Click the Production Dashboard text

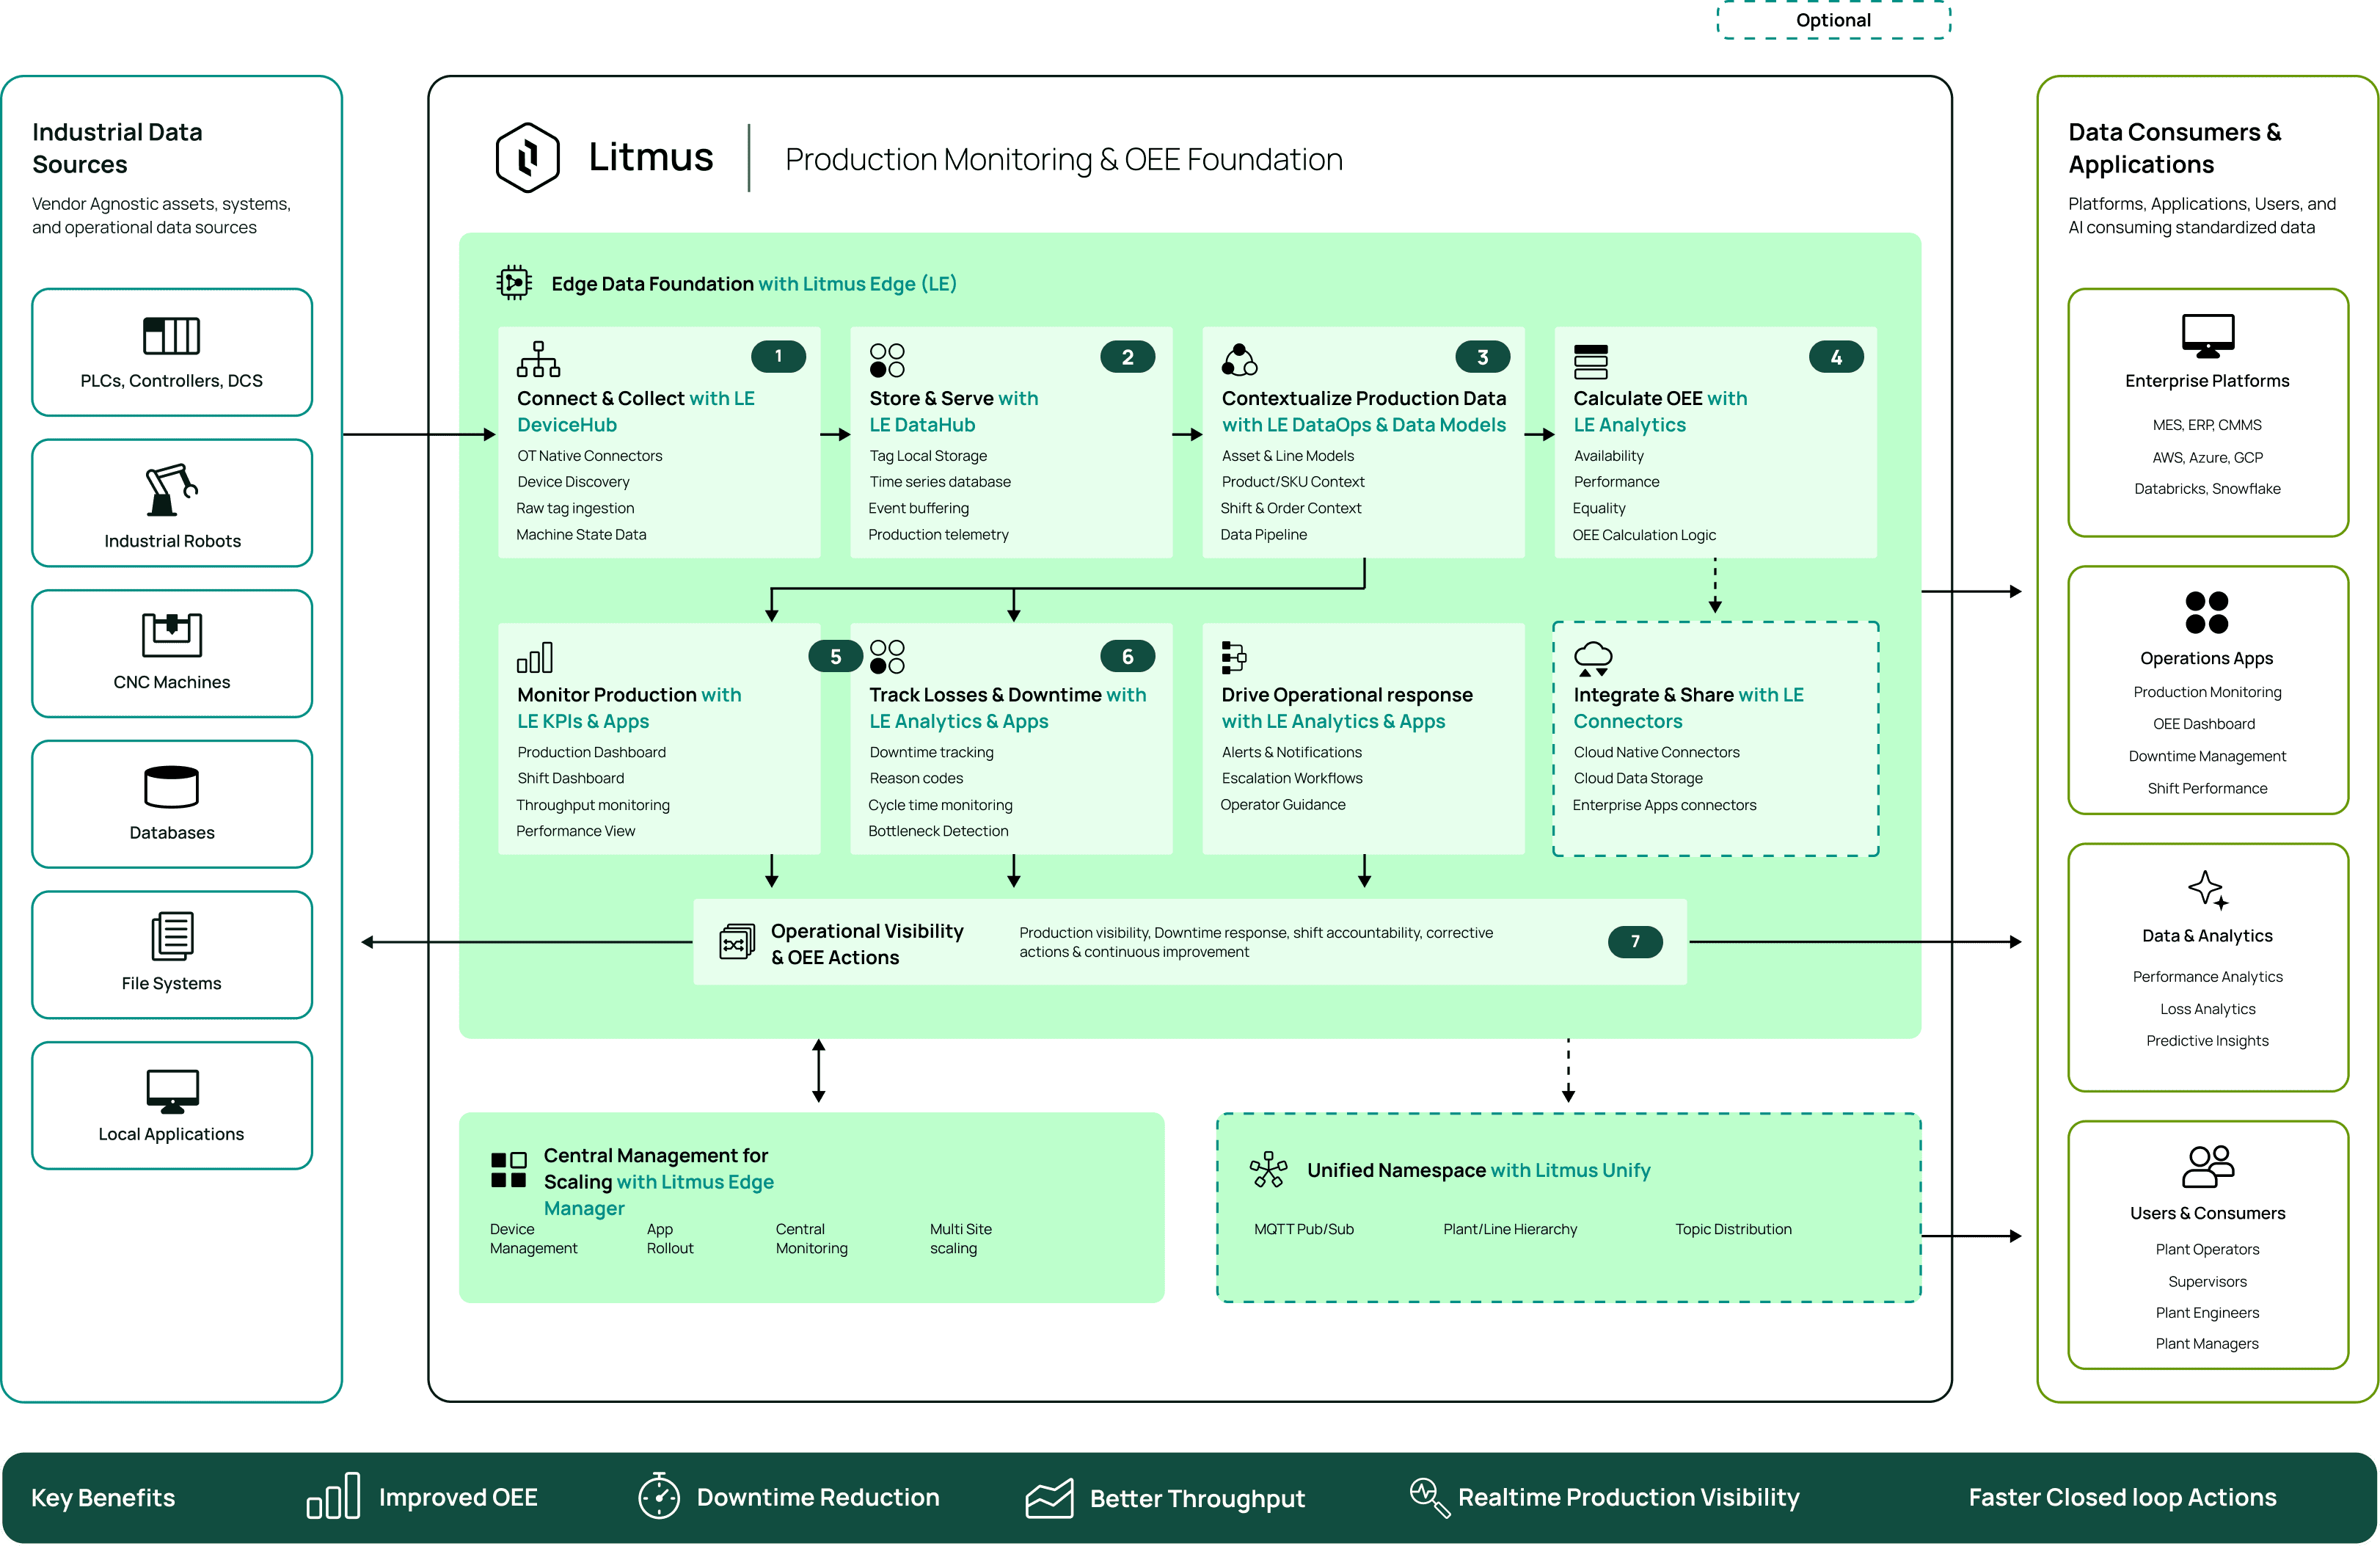[x=591, y=752]
